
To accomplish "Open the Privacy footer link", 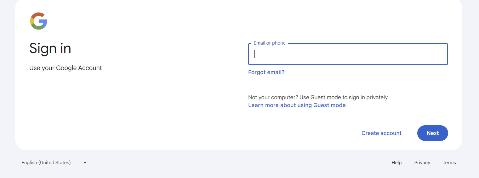I will coord(422,163).
